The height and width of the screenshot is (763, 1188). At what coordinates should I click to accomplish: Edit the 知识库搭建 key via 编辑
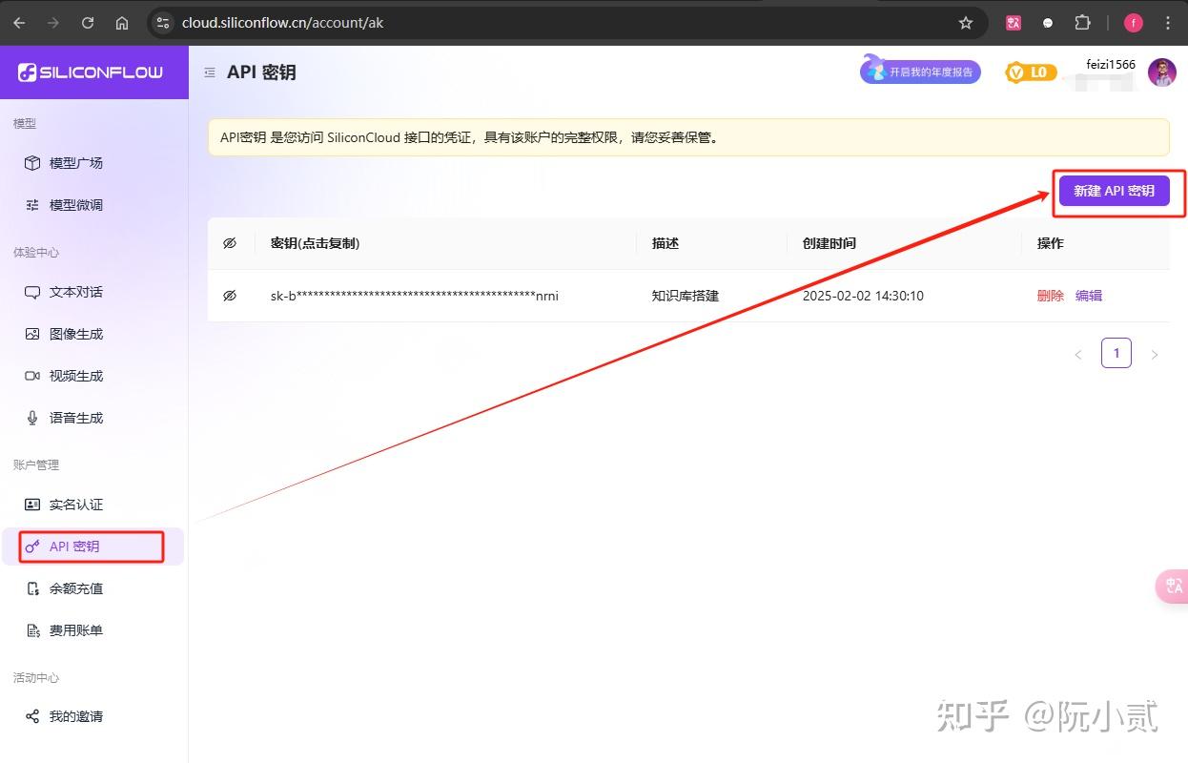tap(1089, 296)
